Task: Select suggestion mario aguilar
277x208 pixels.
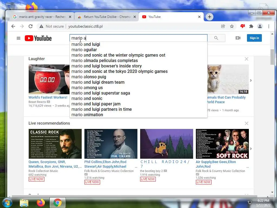Action: click(x=138, y=50)
